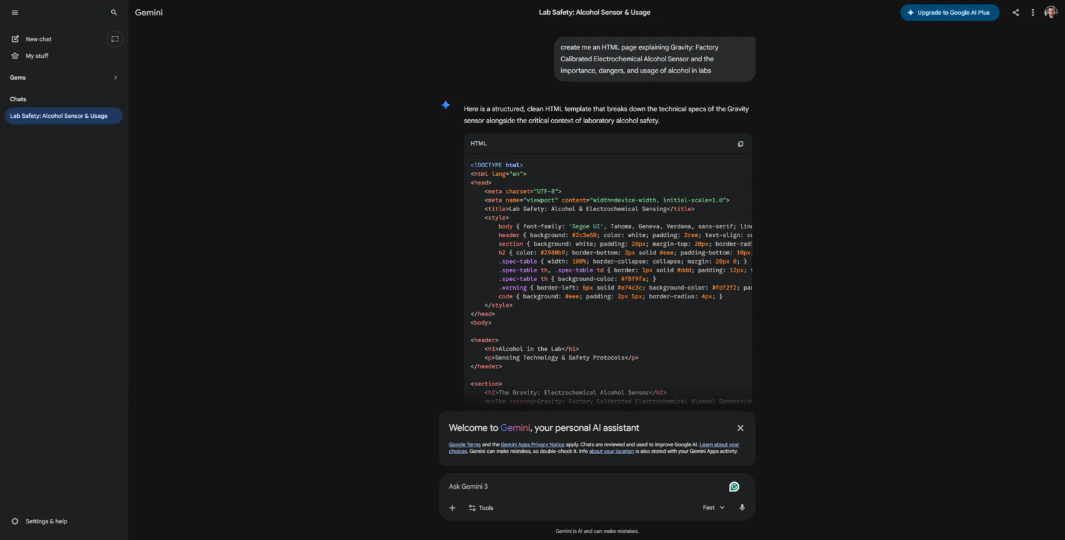The width and height of the screenshot is (1065, 540).
Task: Click the <!DOCTYPE html> code line
Action: coord(497,165)
